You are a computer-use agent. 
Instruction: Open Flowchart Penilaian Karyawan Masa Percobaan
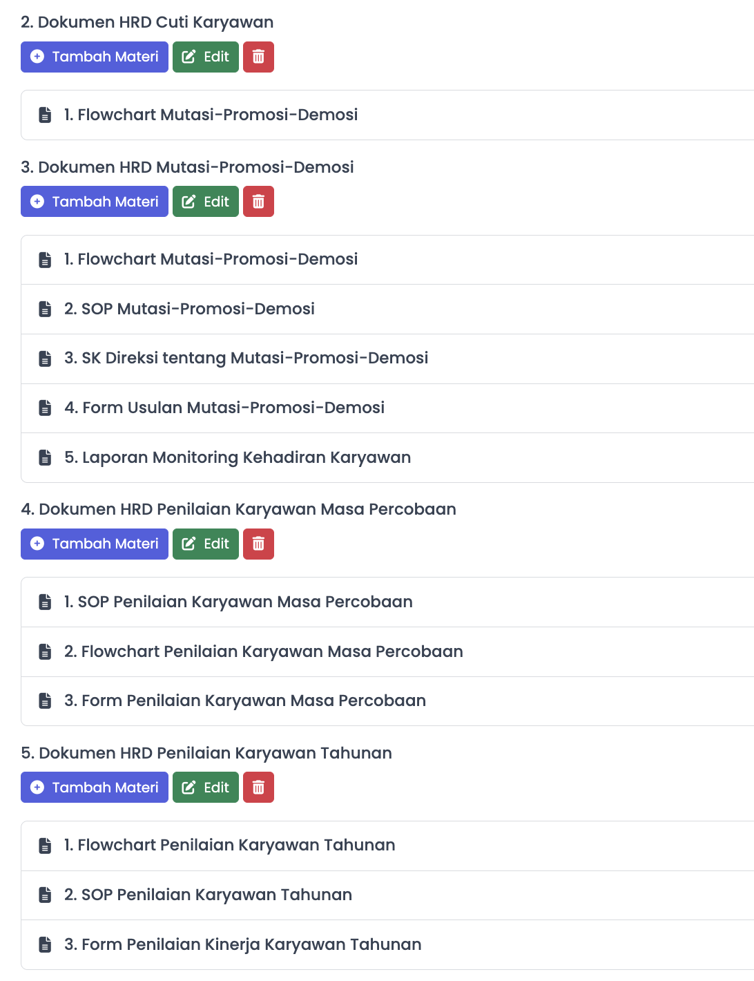(x=387, y=651)
